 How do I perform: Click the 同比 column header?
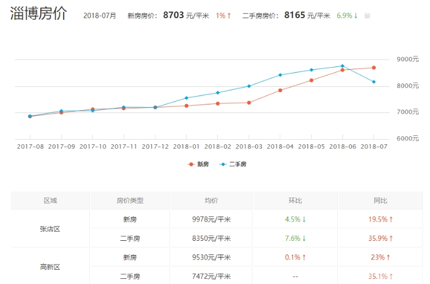381,201
